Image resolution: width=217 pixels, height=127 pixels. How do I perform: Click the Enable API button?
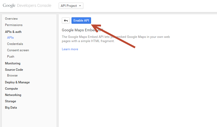[x=81, y=21]
